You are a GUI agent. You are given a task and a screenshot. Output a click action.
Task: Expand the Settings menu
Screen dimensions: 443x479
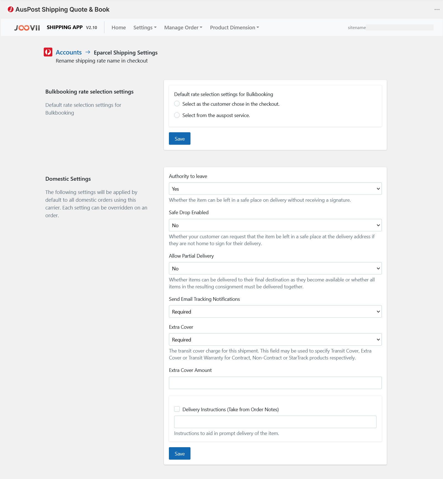click(145, 27)
